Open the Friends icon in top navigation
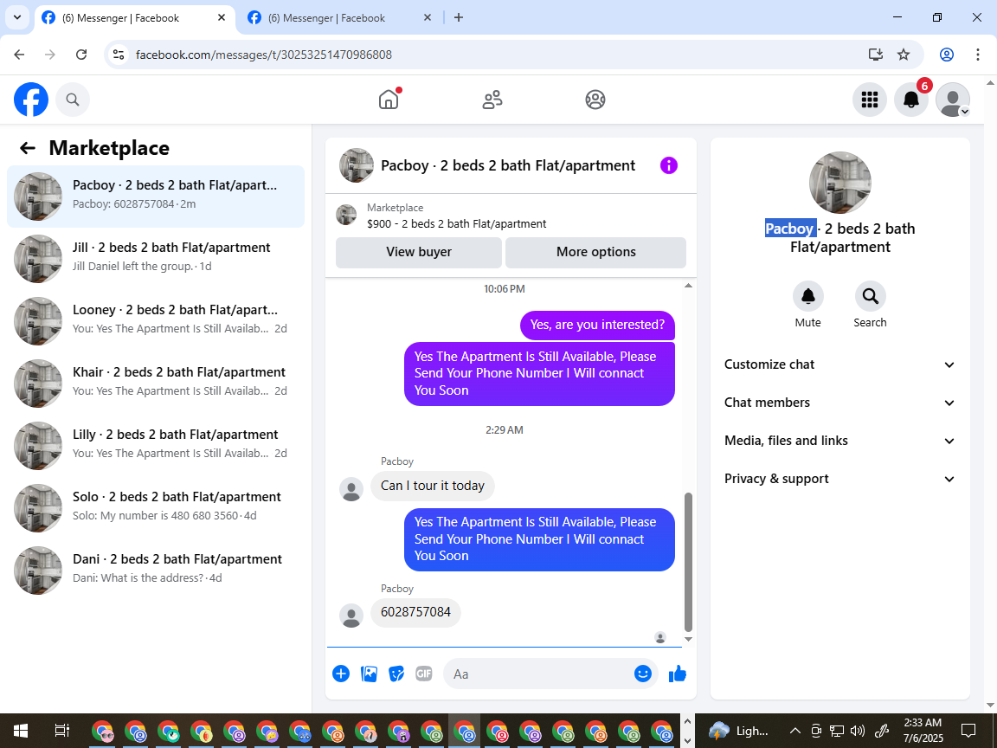Image resolution: width=997 pixels, height=748 pixels. [492, 100]
